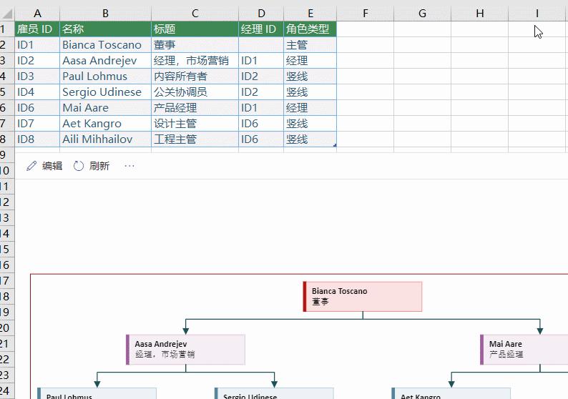The width and height of the screenshot is (568, 399).
Task: Select the Aet Kangro table cell
Action: click(x=105, y=124)
